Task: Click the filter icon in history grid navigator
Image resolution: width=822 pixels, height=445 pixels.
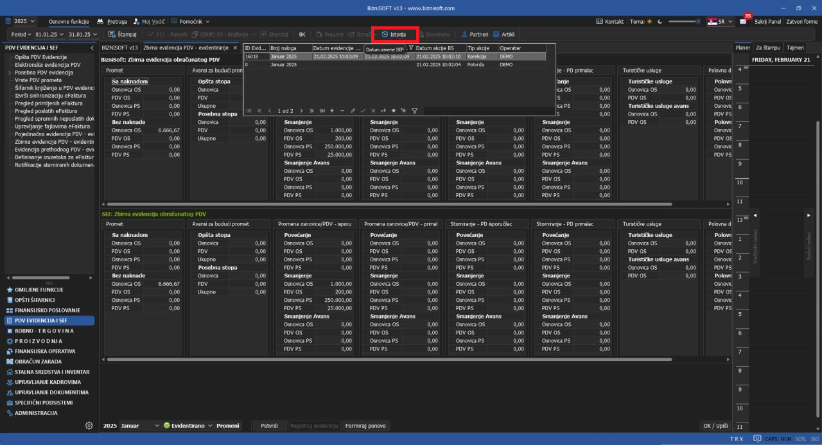Action: coord(414,110)
